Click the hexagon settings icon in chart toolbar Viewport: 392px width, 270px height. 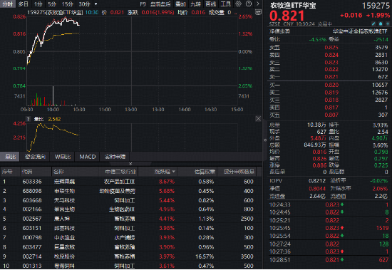coord(239,4)
